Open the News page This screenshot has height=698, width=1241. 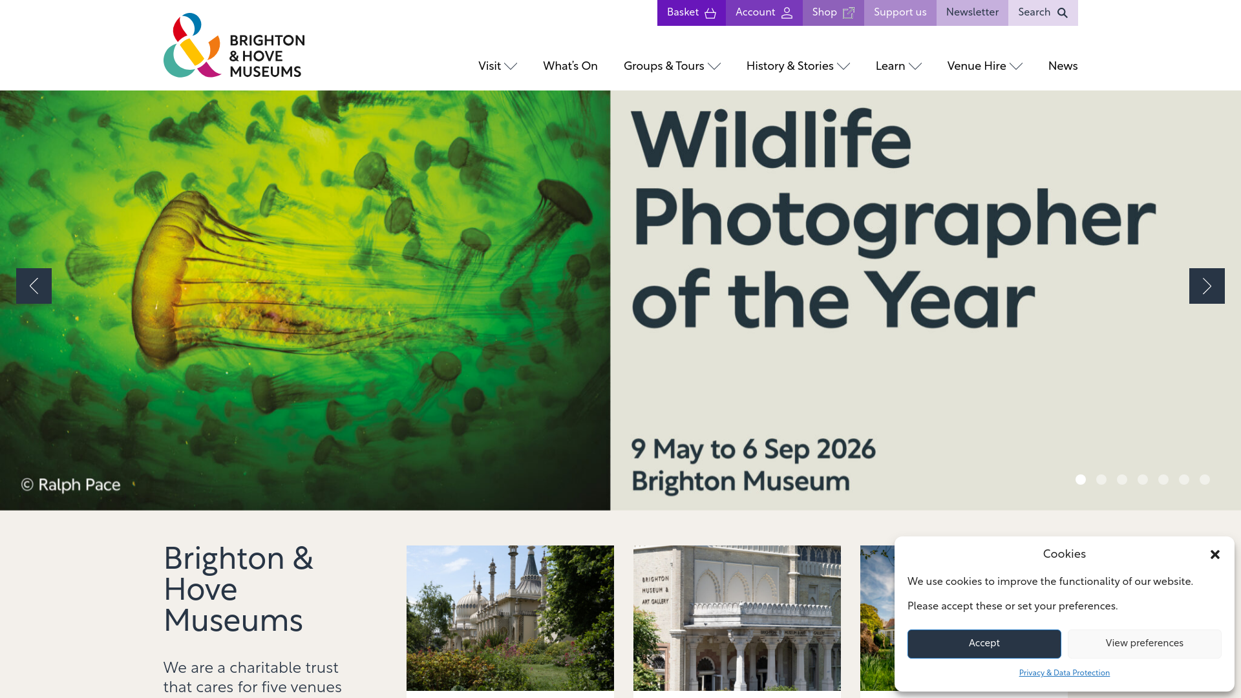[1063, 66]
